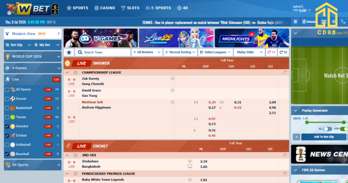Select Zimbabwe moneyline odds 2.34
The width and height of the screenshot is (348, 183).
(x=204, y=162)
